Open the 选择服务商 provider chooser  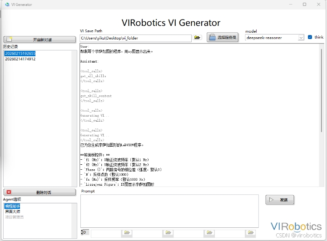223,37
